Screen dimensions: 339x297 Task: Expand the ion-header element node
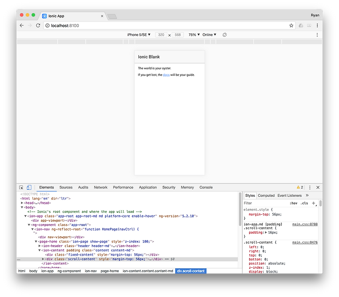point(40,246)
